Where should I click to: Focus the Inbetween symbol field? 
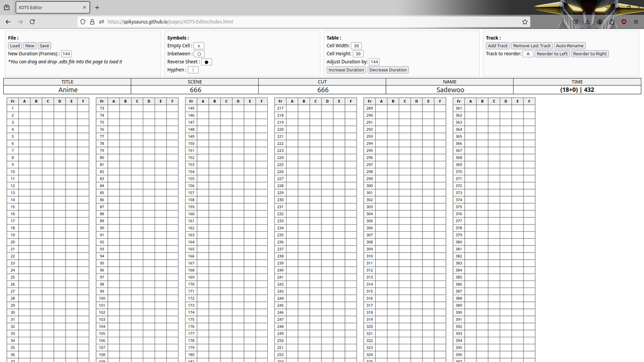(199, 54)
